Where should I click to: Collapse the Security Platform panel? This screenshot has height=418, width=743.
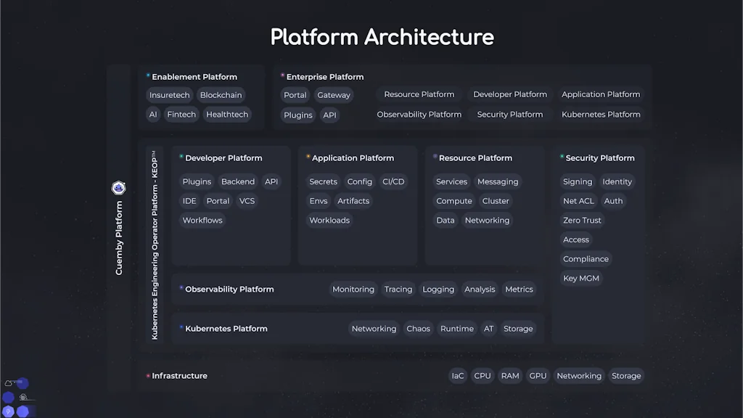click(599, 157)
